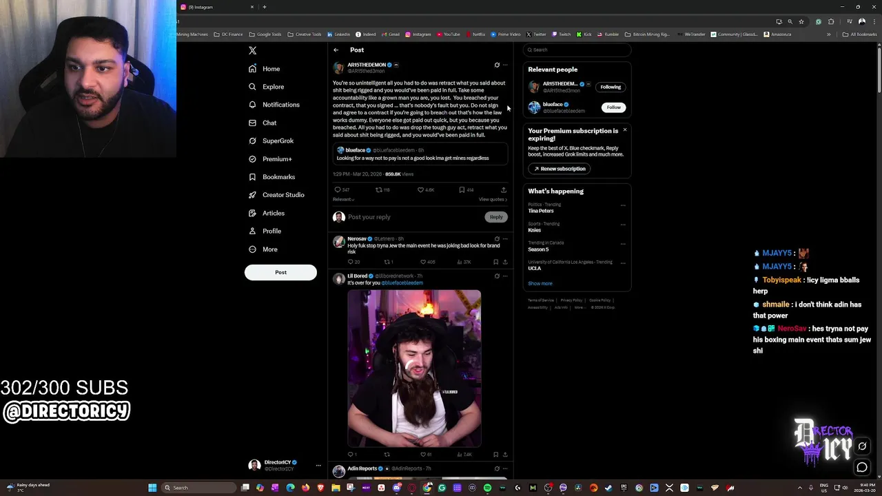Reply icon with 347 on main post
This screenshot has width=882, height=496.
click(338, 189)
